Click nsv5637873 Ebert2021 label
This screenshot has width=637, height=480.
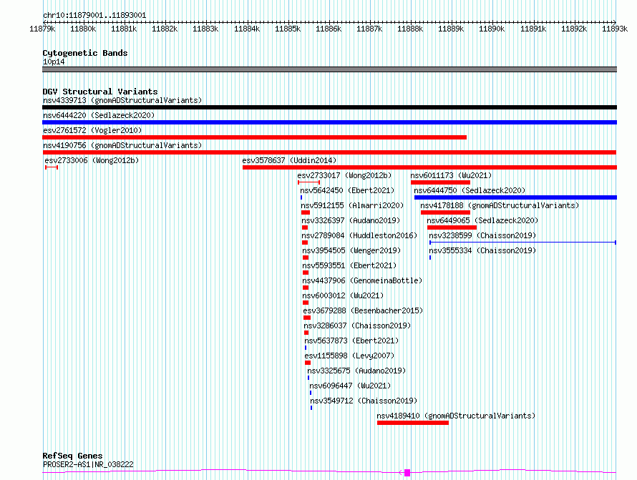(x=351, y=341)
